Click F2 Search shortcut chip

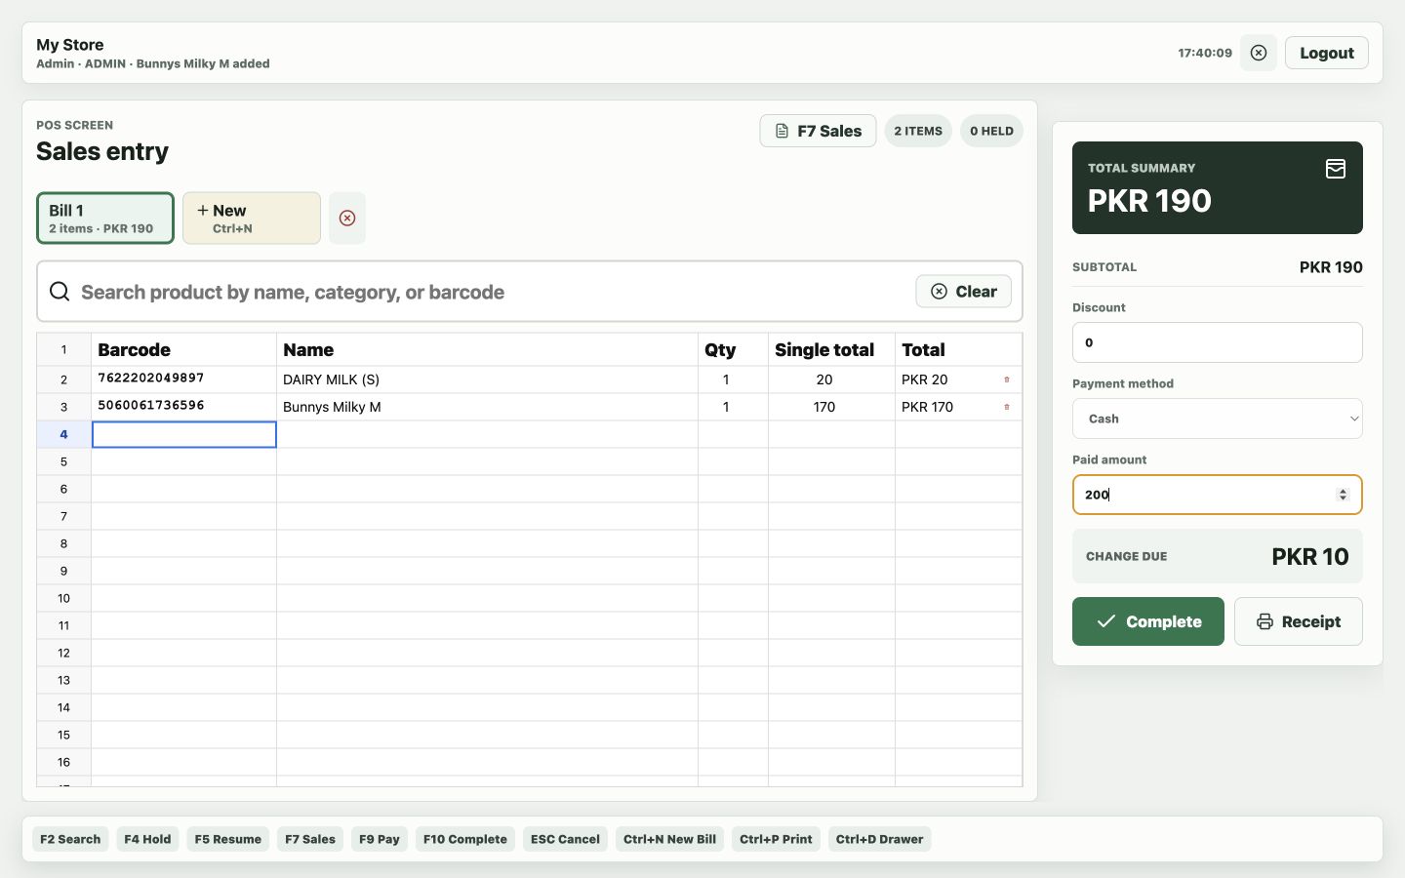click(70, 839)
